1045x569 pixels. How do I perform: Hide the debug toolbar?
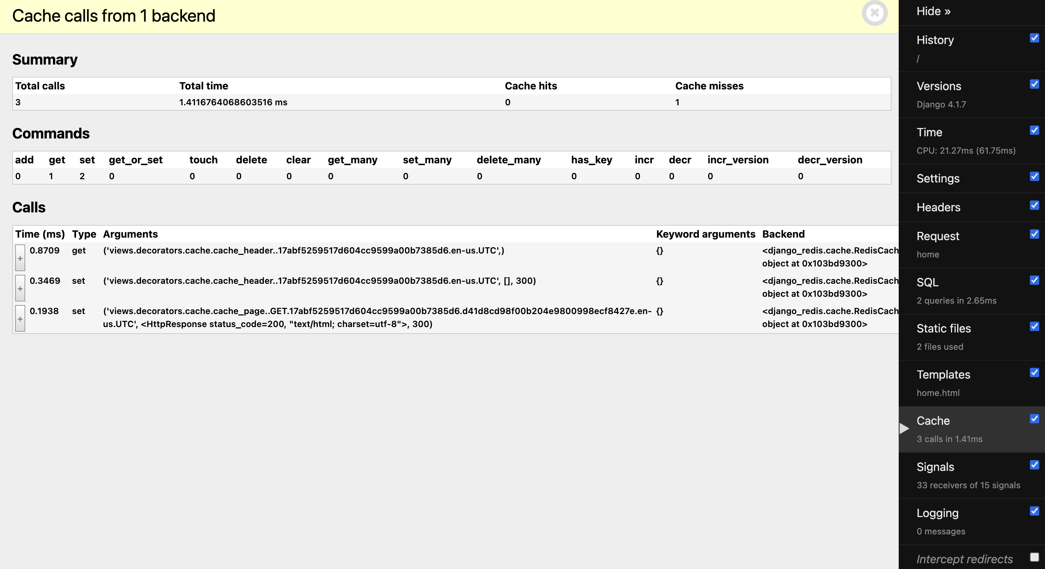[x=933, y=12]
